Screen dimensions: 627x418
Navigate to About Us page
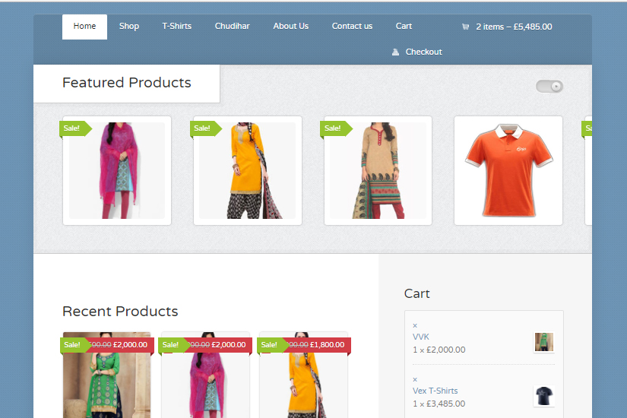(290, 27)
